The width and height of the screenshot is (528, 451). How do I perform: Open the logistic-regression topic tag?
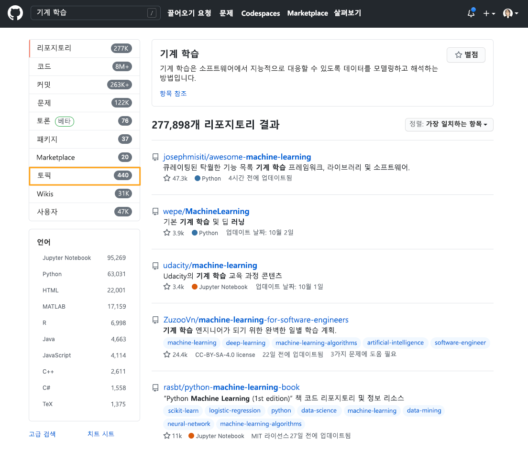[235, 411]
